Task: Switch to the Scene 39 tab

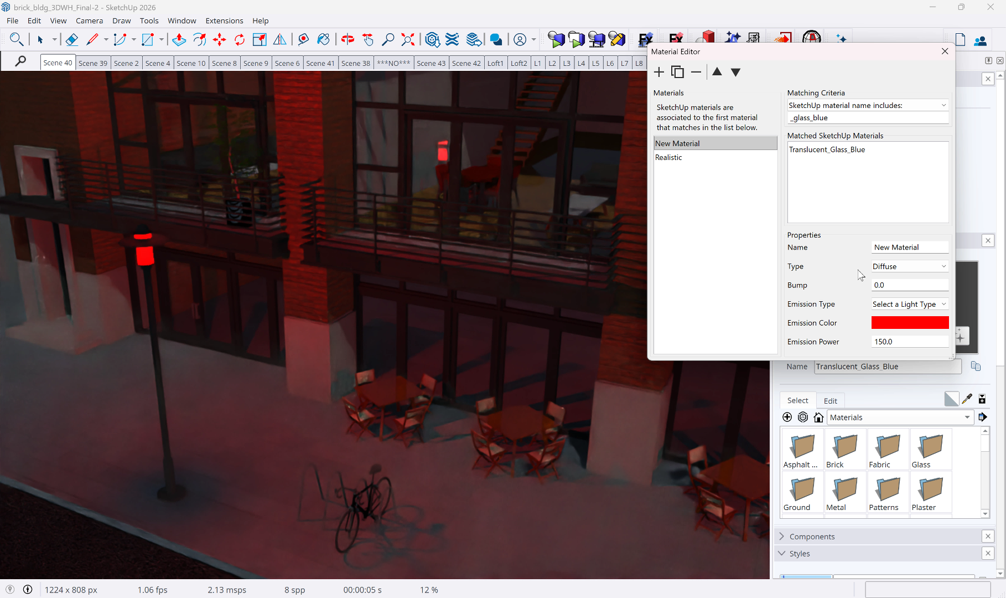Action: (92, 63)
